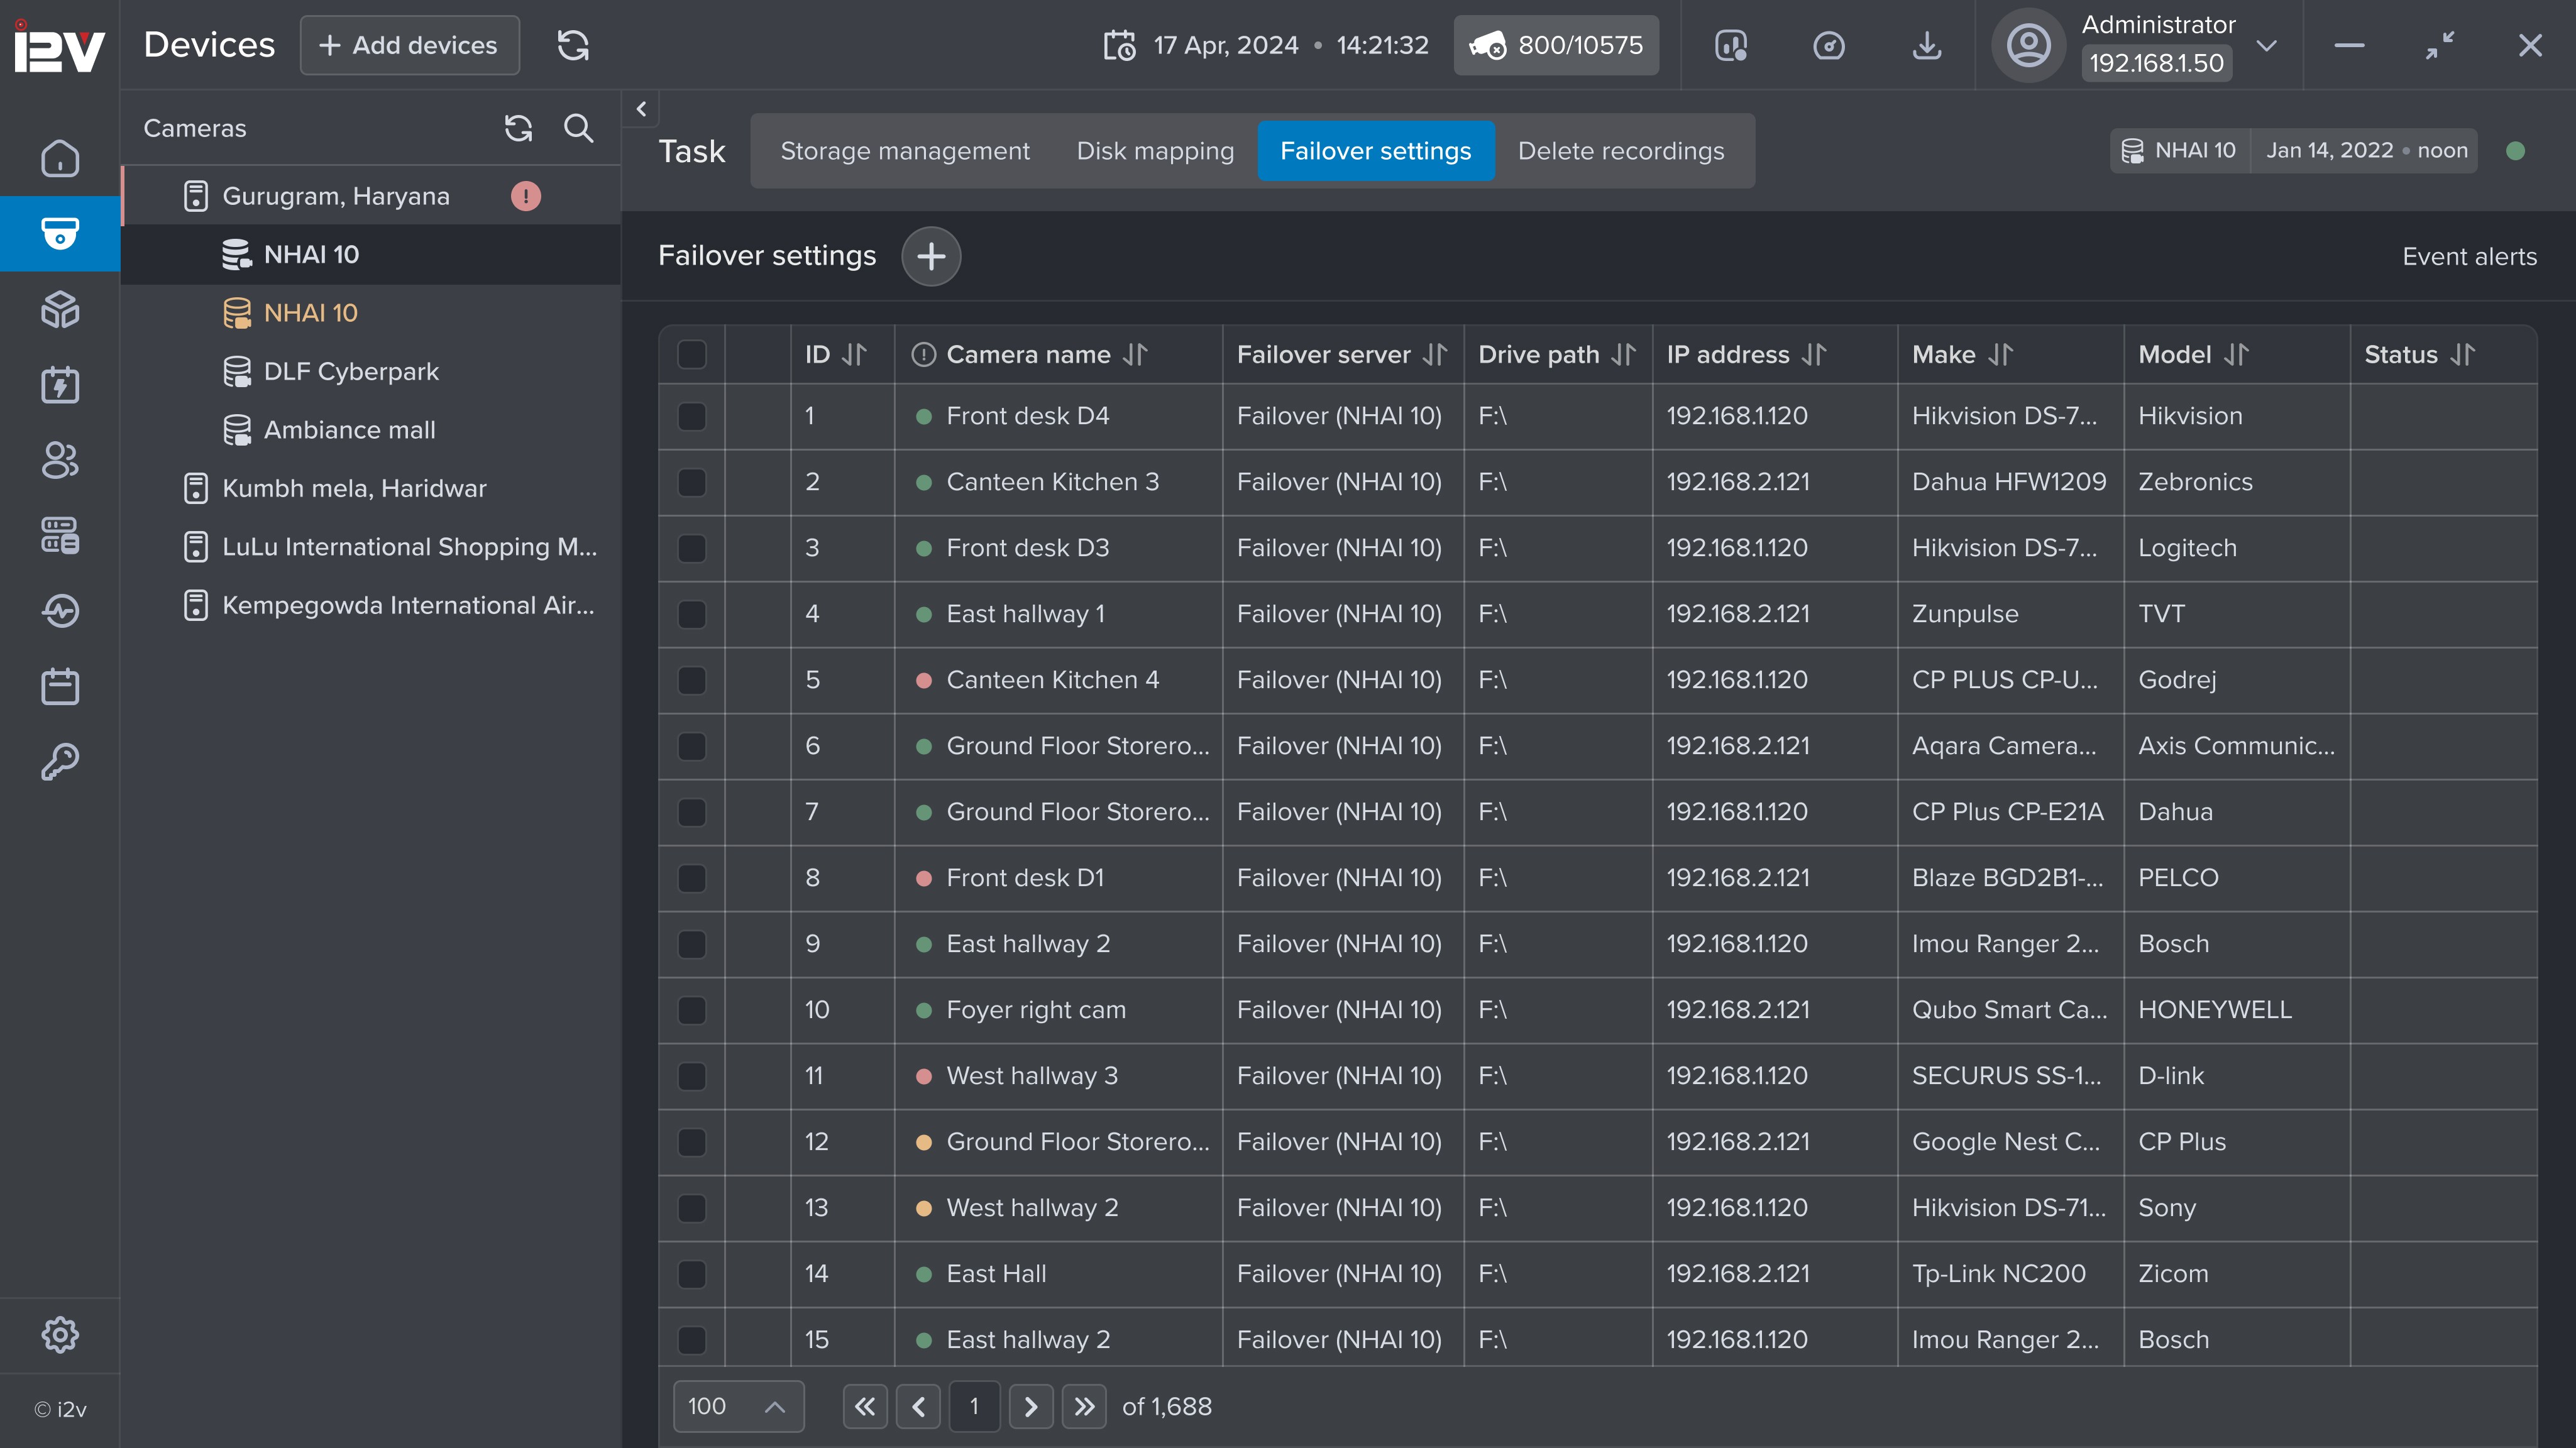Open the Administrator account dropdown
The image size is (2576, 1448).
2267,45
